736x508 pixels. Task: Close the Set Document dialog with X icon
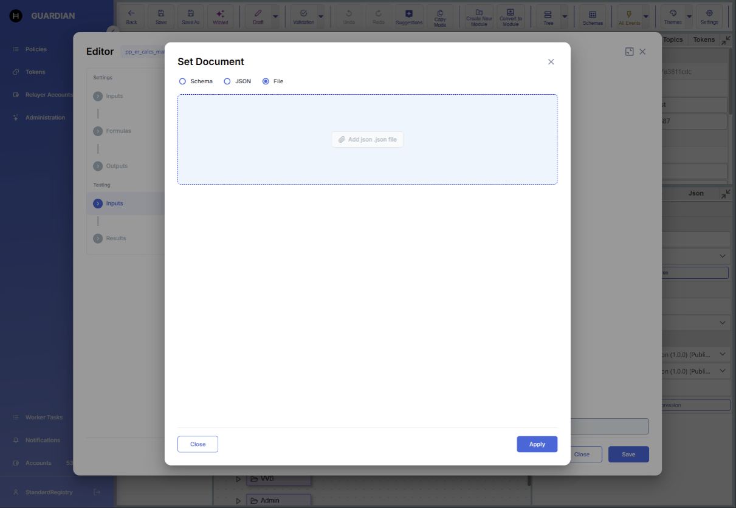coord(551,62)
